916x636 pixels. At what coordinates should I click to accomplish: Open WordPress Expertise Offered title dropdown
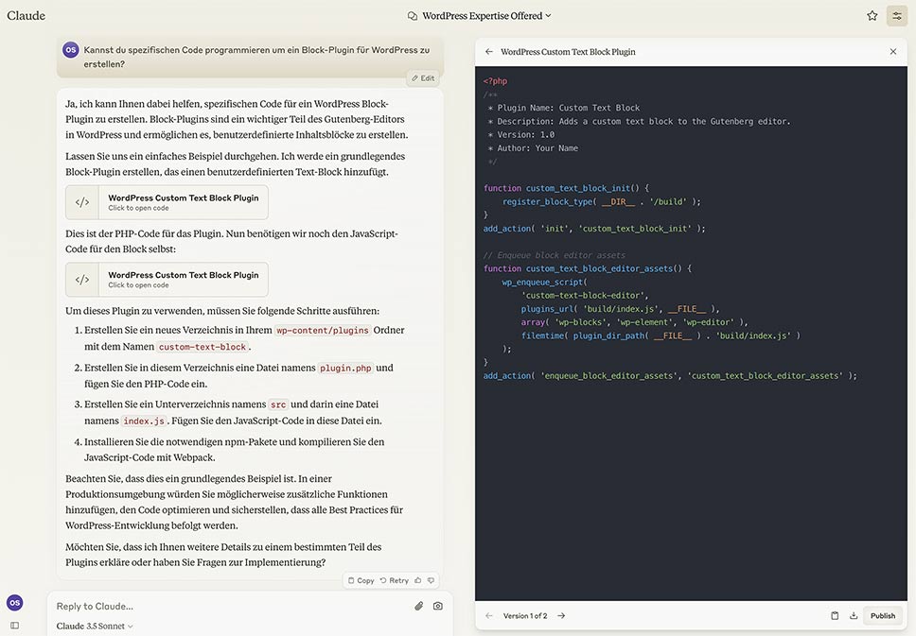pyautogui.click(x=486, y=16)
